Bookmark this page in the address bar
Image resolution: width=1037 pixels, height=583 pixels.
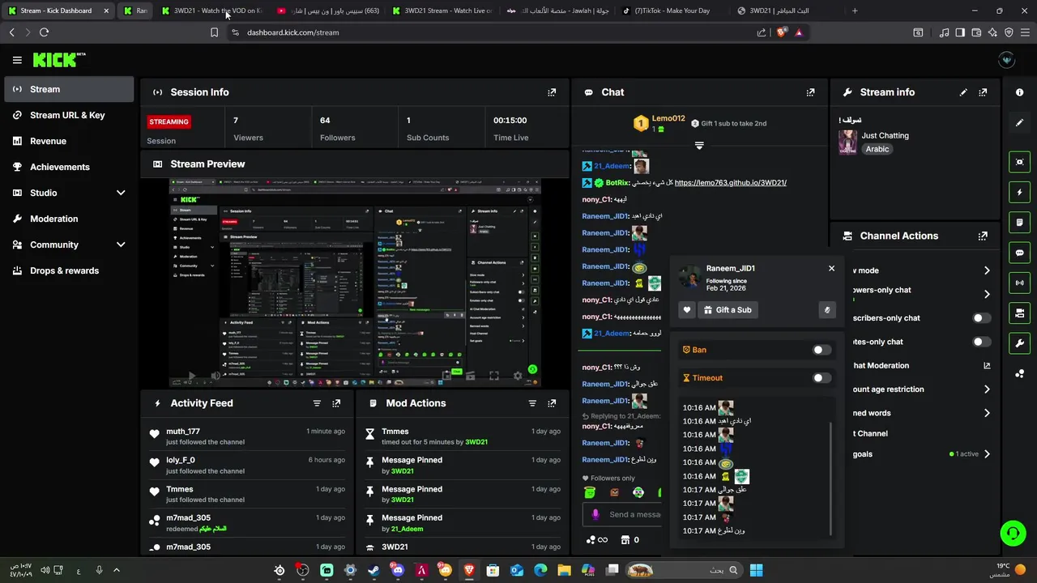pyautogui.click(x=214, y=32)
